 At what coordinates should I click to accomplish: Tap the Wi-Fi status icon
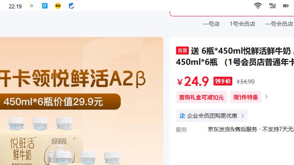coord(258,6)
